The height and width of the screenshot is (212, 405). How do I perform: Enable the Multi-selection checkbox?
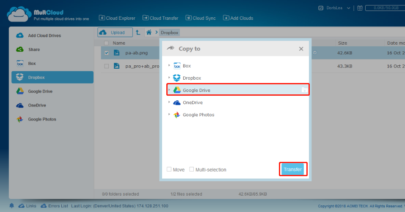click(x=191, y=169)
